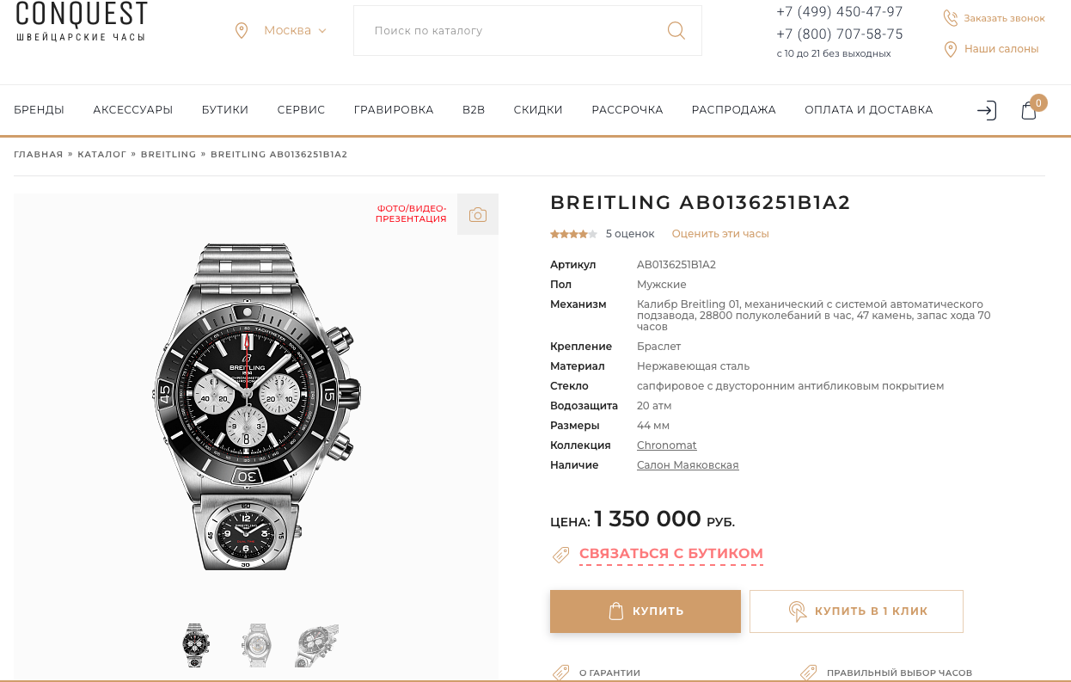Select the second watch thumbnail (caseback view)
Screen dimensions: 1071x682
[256, 645]
